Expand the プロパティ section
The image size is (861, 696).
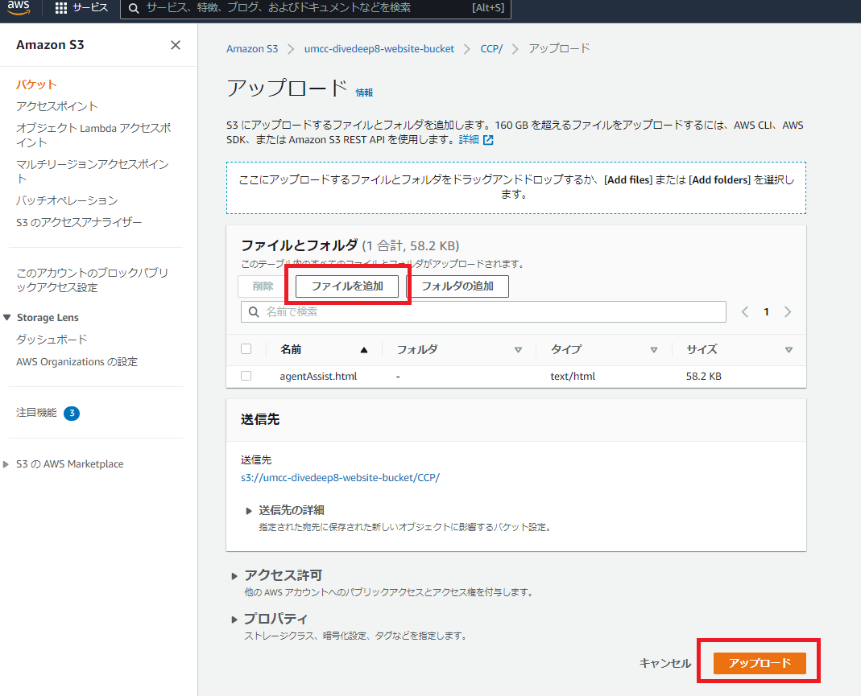234,620
